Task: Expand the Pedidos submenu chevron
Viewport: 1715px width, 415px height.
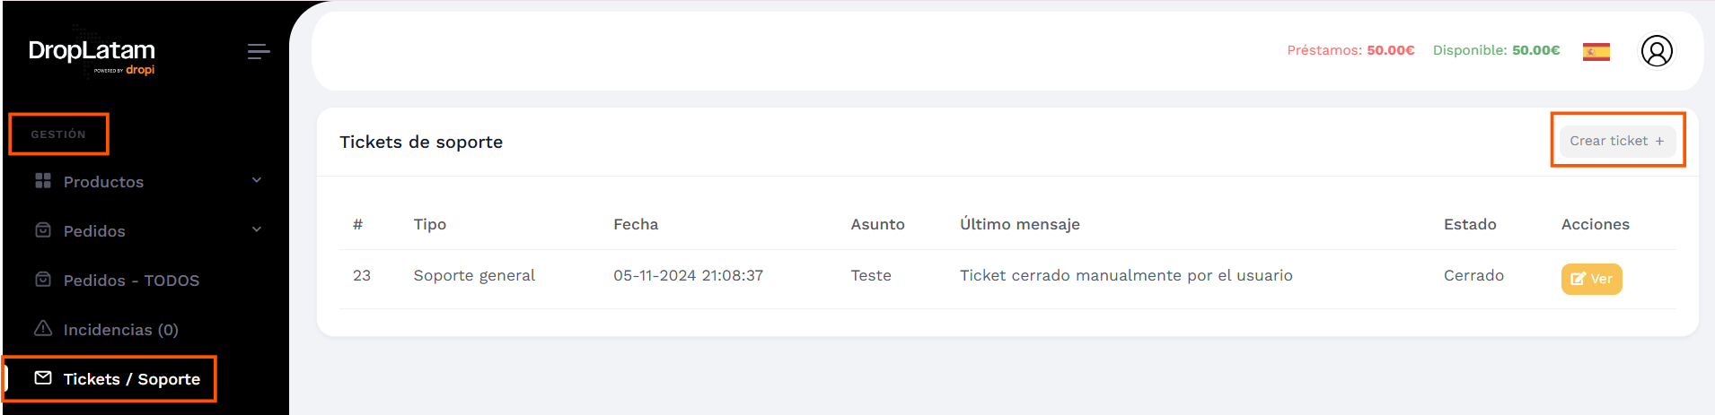Action: (x=257, y=229)
